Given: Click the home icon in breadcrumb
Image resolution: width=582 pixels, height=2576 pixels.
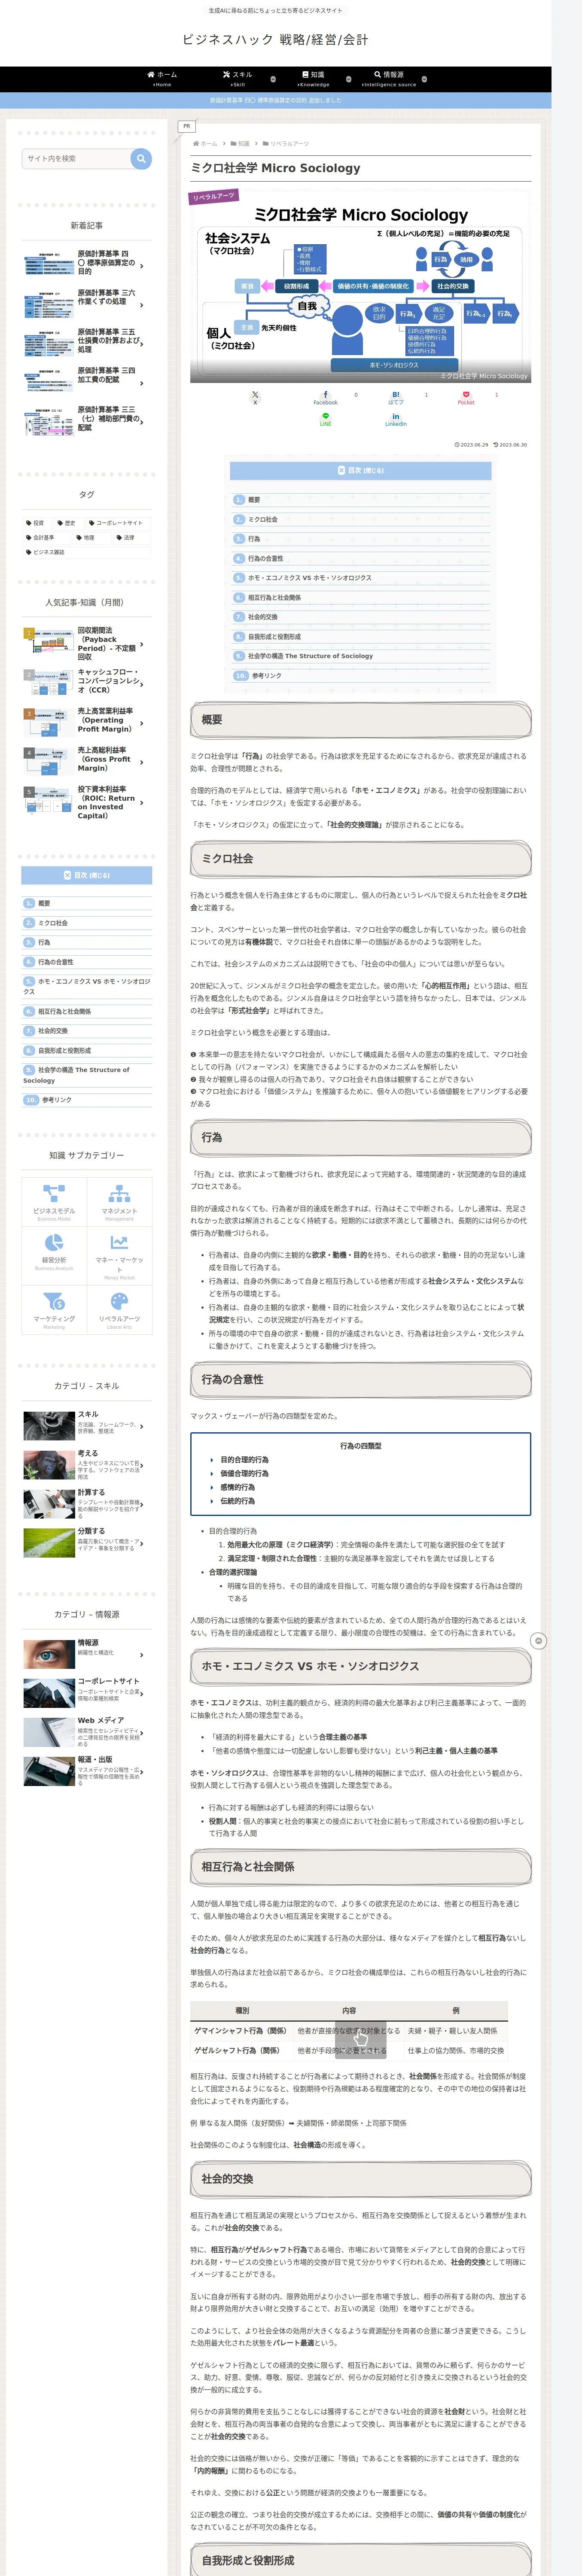Looking at the screenshot, I should tap(196, 143).
